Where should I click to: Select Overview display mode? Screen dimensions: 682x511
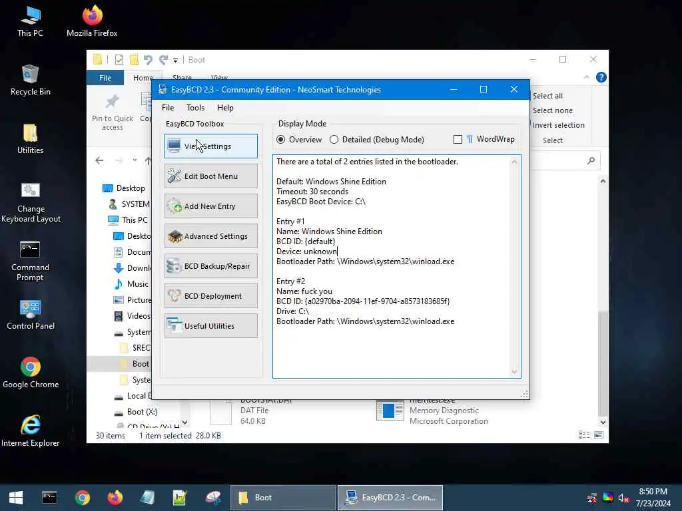(x=299, y=140)
